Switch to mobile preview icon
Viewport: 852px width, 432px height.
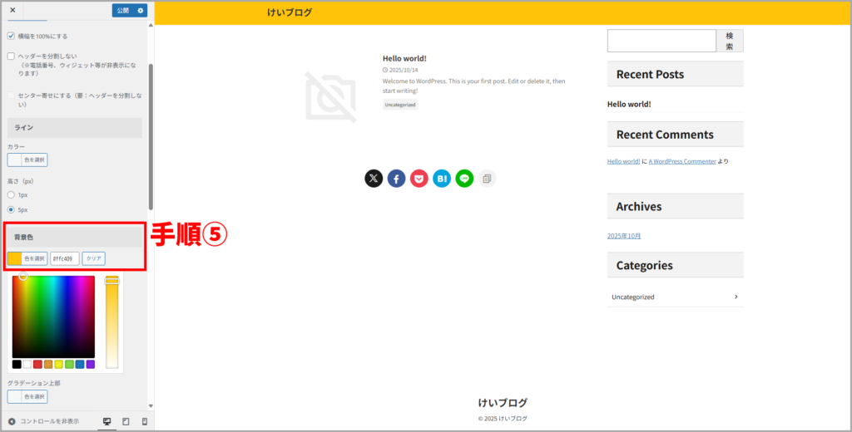click(145, 421)
